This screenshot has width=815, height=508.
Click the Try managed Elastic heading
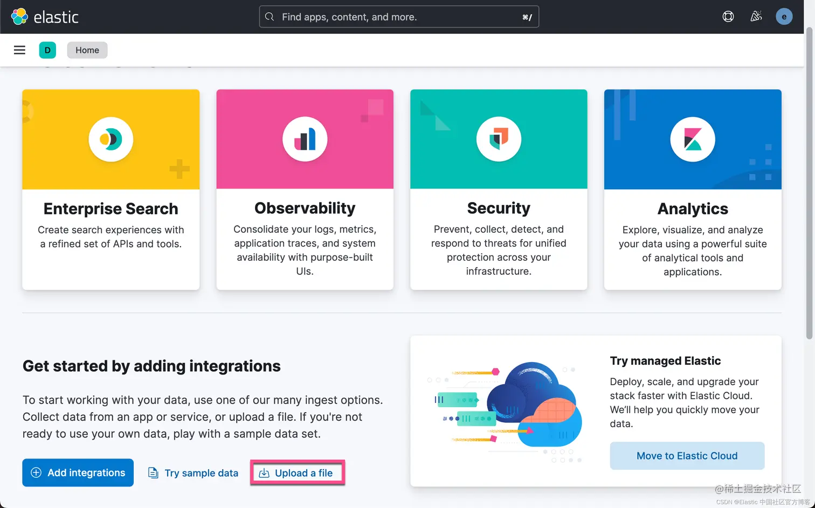(665, 361)
